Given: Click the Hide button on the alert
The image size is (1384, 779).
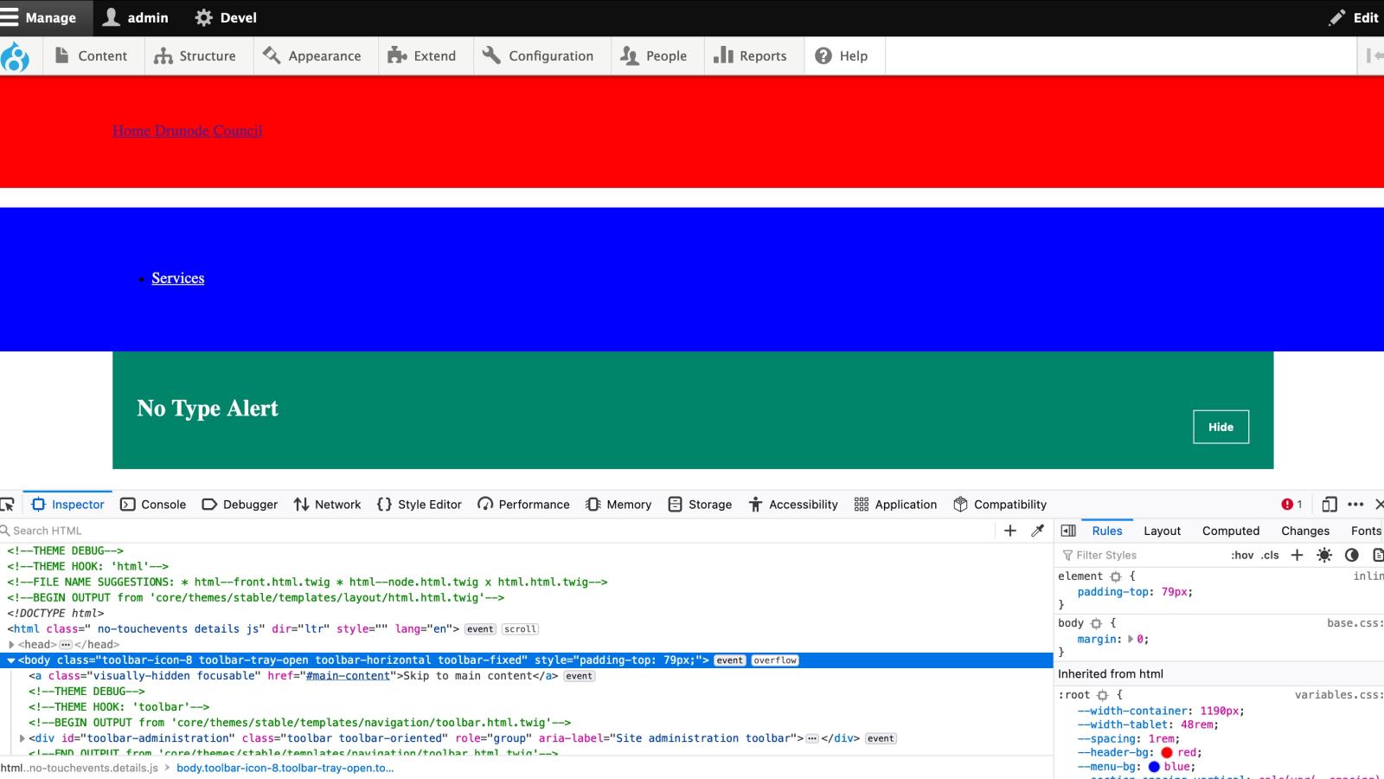Looking at the screenshot, I should (1221, 426).
